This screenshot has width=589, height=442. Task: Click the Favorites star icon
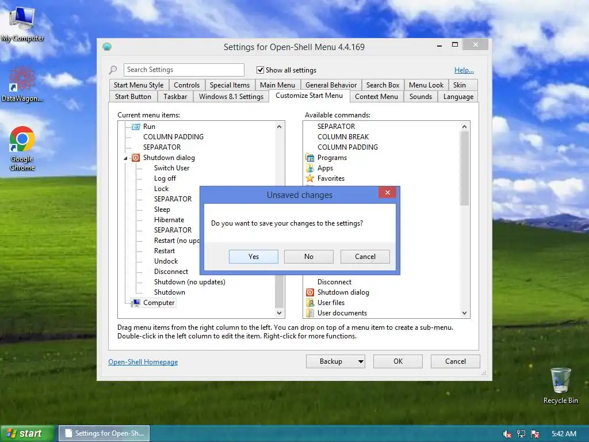pos(310,178)
